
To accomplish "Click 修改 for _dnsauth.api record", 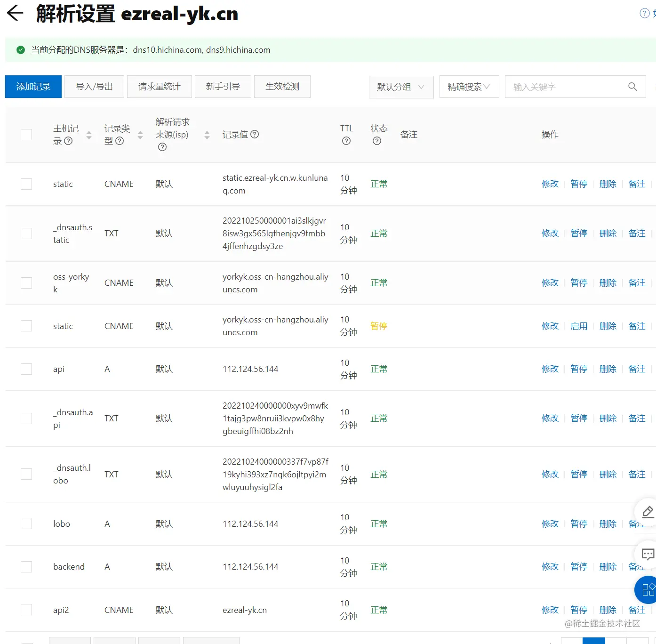I will (x=550, y=419).
